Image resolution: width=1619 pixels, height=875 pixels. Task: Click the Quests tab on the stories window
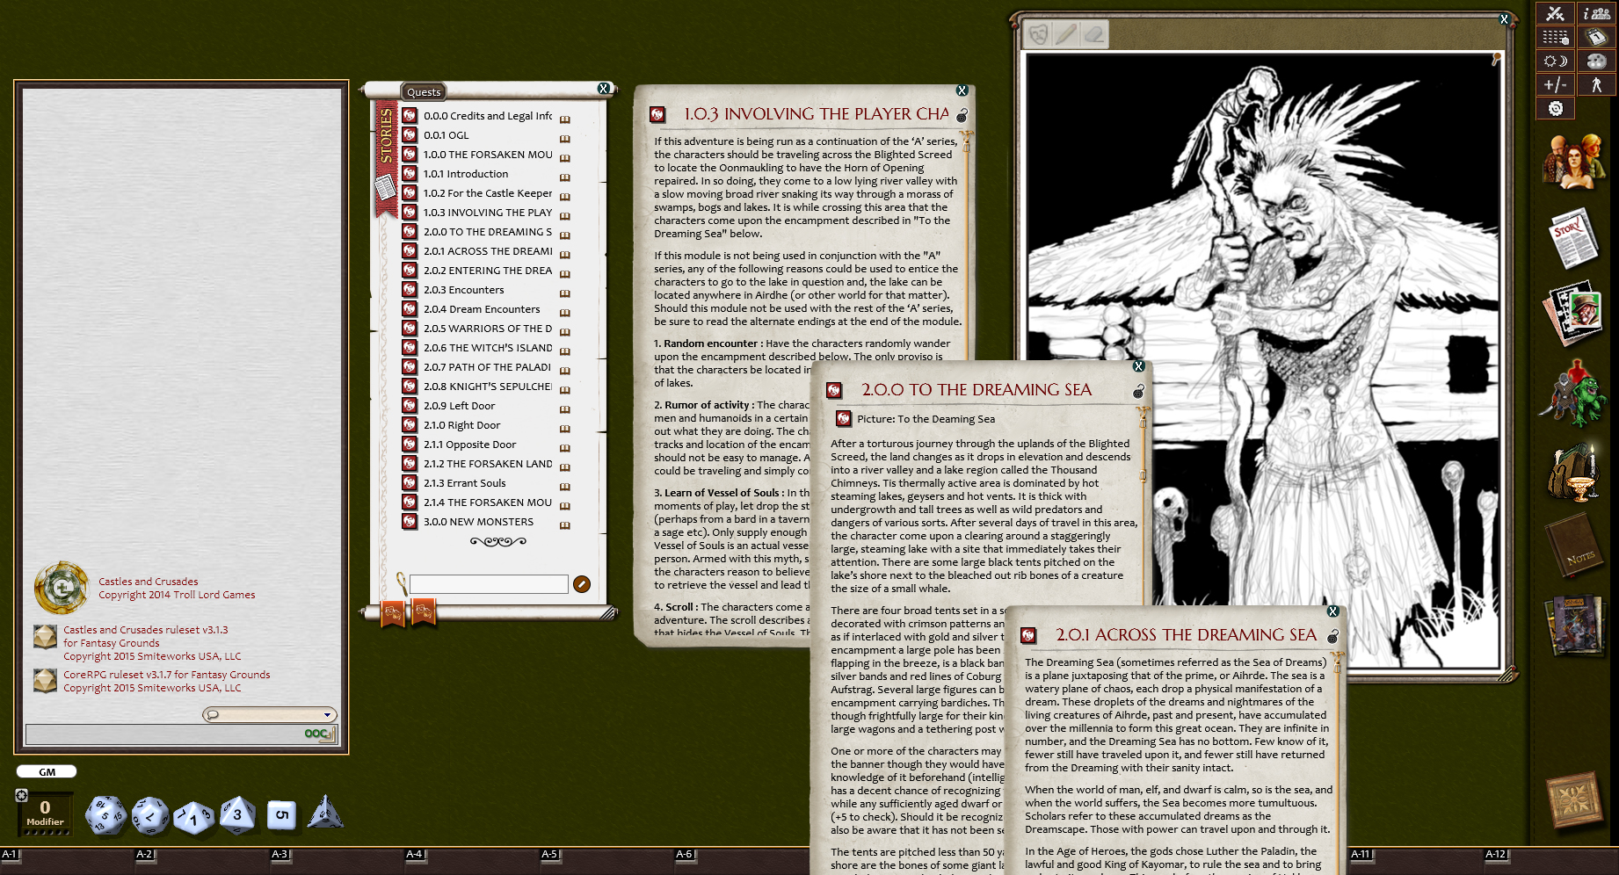click(424, 91)
